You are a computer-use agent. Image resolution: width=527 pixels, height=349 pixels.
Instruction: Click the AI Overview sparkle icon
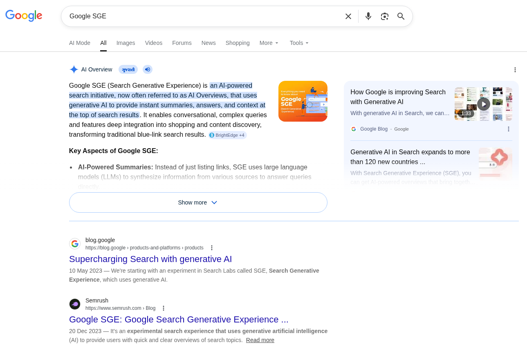pyautogui.click(x=74, y=69)
